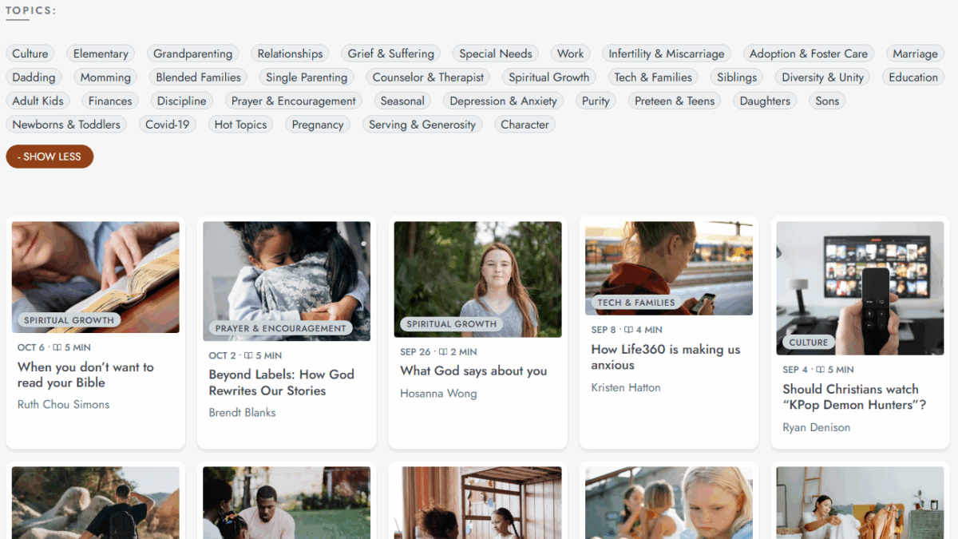Choose the Newborns & Toddlers topic
The image size is (958, 539).
tap(66, 125)
